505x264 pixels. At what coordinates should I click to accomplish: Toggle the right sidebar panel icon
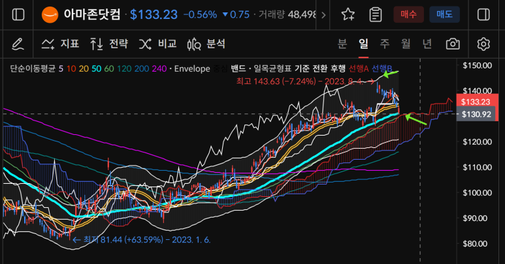(483, 14)
